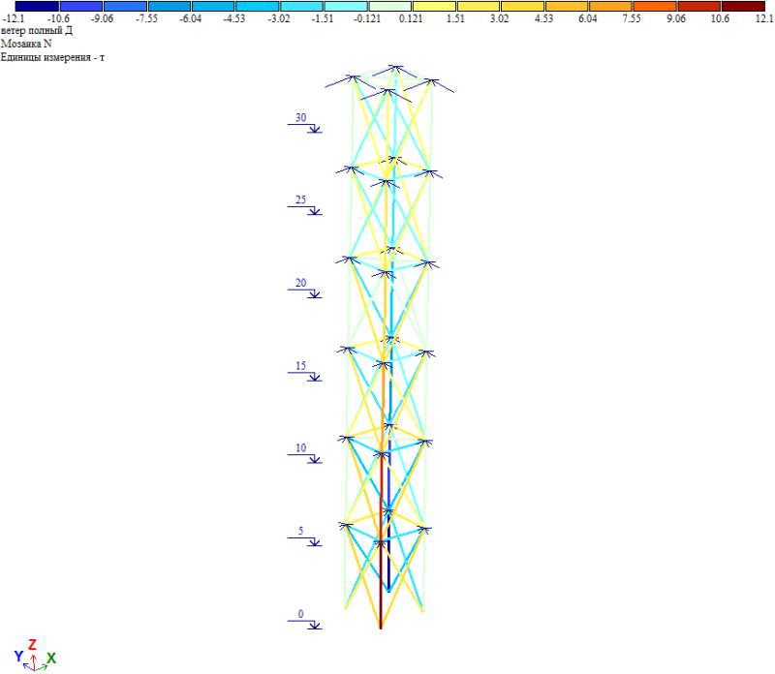775x674 pixels.
Task: Click the legend value 12.1
Action: [764, 18]
